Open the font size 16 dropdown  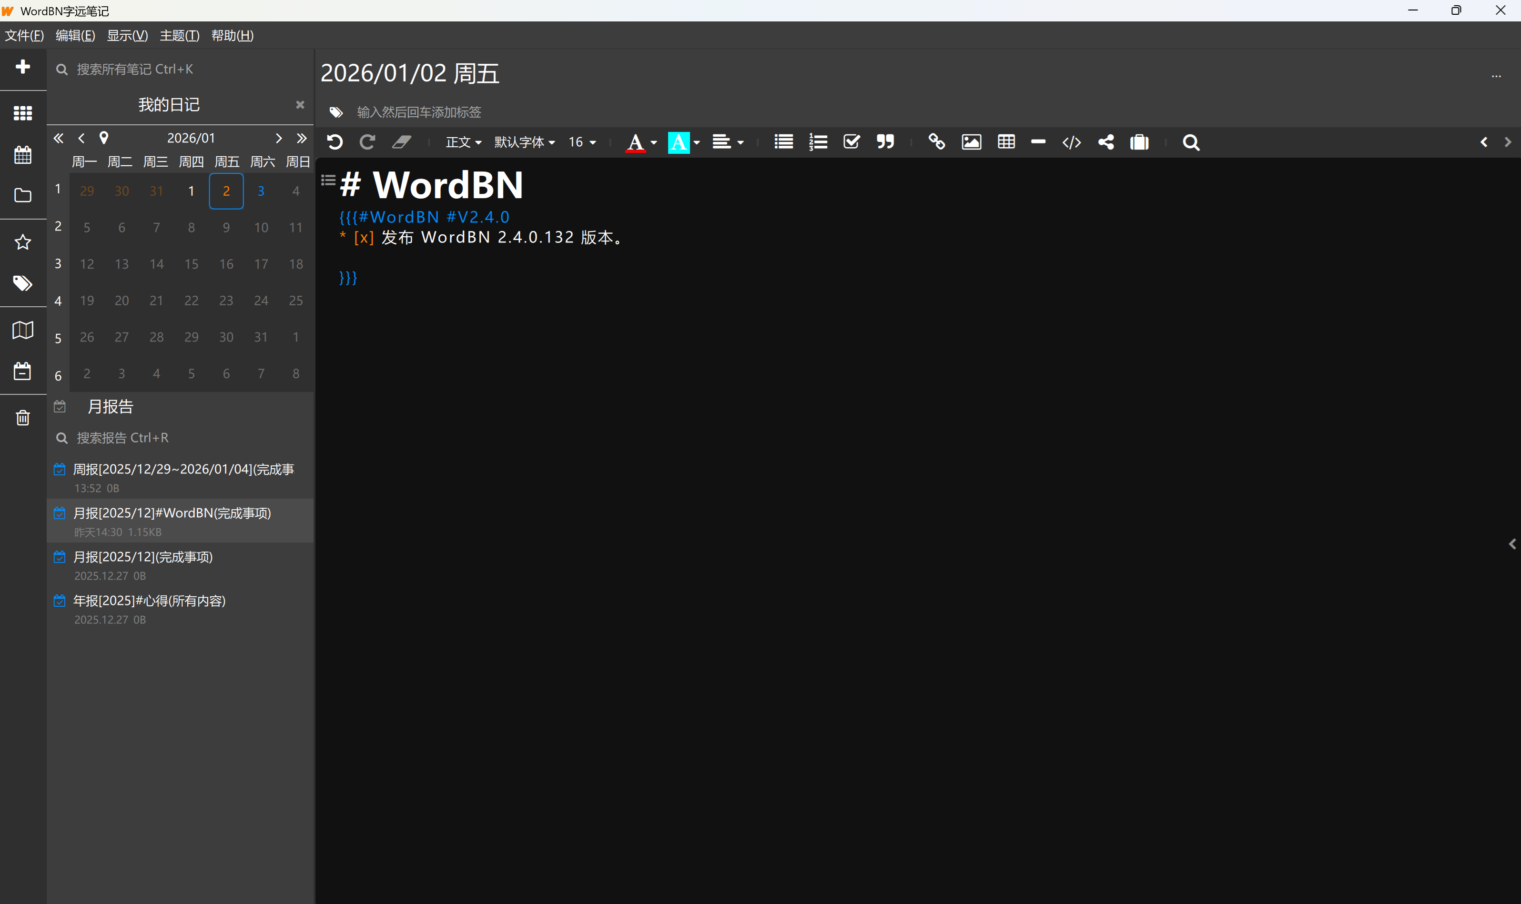tap(581, 142)
